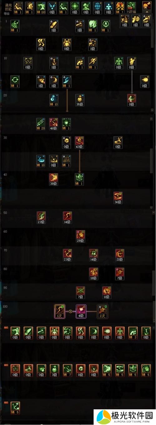Viewport: 156px width, 425px height.
Task: Click the explosion skill labeled 11级
Action: pos(107,293)
